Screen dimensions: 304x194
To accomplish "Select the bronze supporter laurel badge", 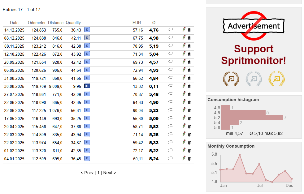I will [x=231, y=79].
